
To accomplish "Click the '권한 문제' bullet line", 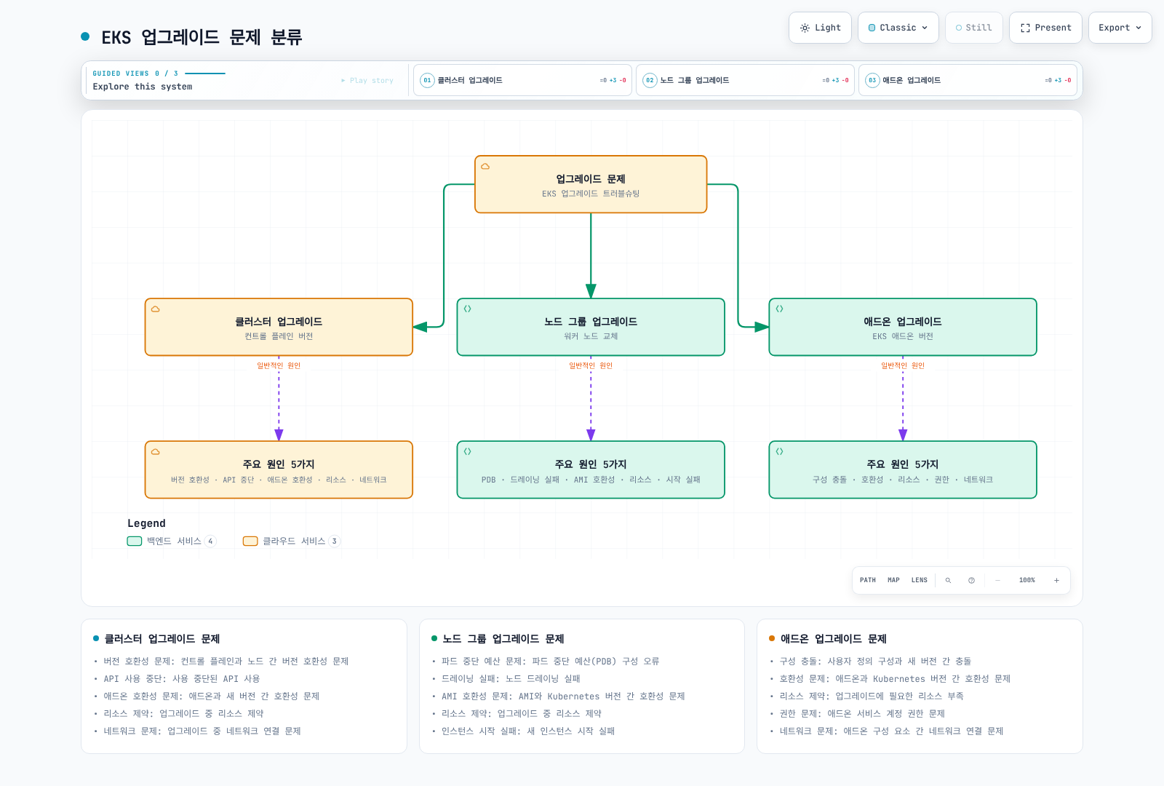I will 863,714.
